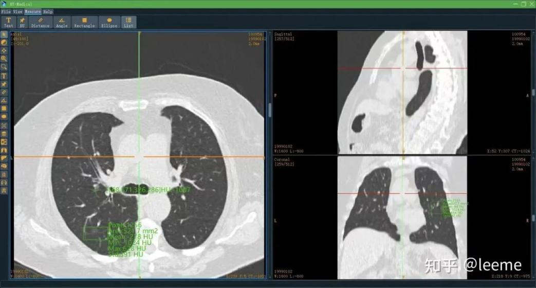Select the pointer arrow tool in left sidebar
This screenshot has height=288, width=536.
[x=4, y=34]
